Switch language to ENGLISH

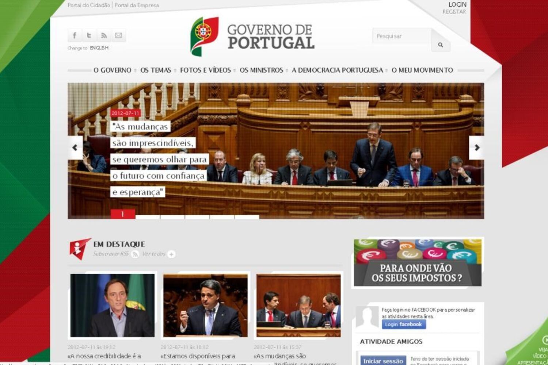coord(99,48)
